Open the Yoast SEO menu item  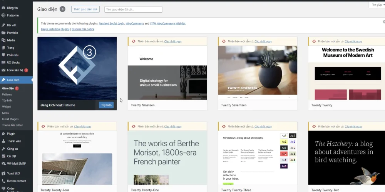pos(16,174)
